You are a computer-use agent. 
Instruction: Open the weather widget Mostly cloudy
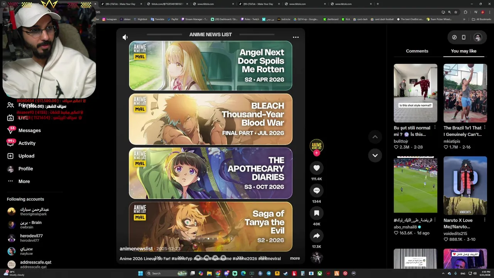point(14,273)
